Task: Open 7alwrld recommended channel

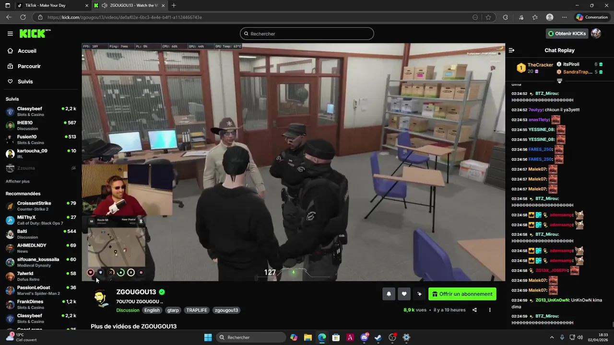Action: 41,276
